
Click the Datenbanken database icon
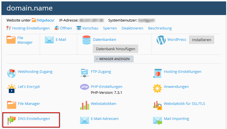point(86,40)
